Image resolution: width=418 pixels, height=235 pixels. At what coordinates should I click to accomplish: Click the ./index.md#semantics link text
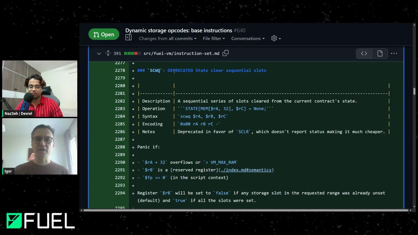(246, 170)
